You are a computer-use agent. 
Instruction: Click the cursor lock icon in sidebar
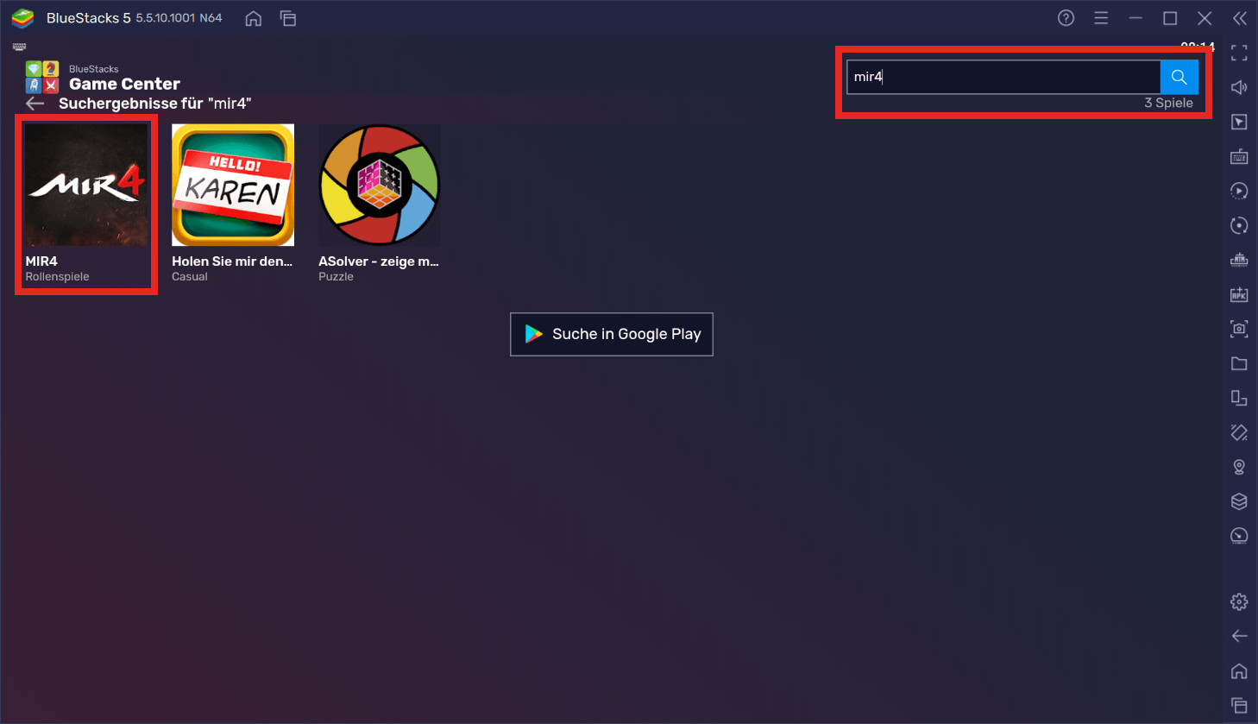coord(1239,122)
